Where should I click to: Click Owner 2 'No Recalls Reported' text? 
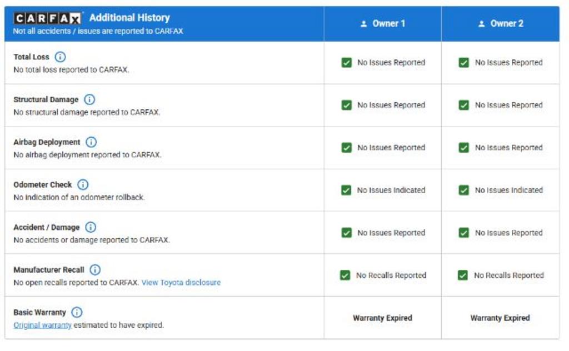(x=509, y=275)
